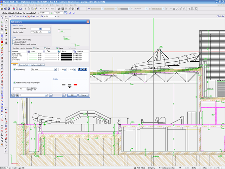Click black Barva swatch for Délková kóta
Viewport: 225px width, 169px height.
(66, 54)
